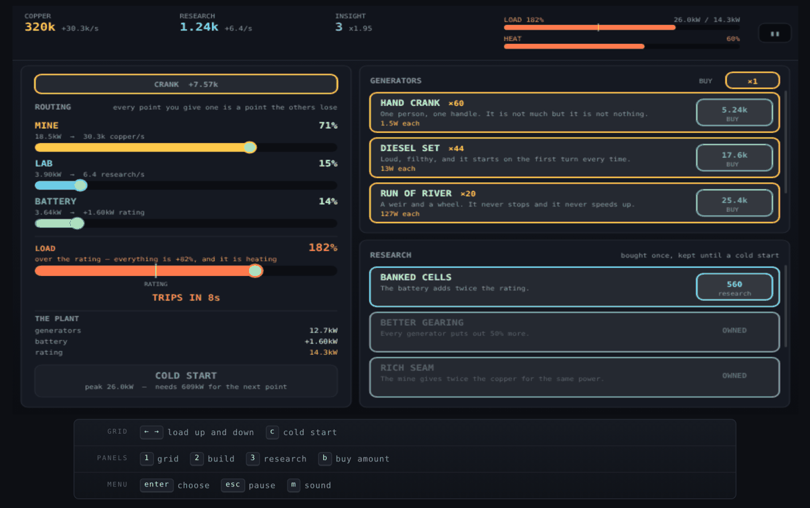
Task: Select the Rich Seam research card
Action: pos(574,377)
